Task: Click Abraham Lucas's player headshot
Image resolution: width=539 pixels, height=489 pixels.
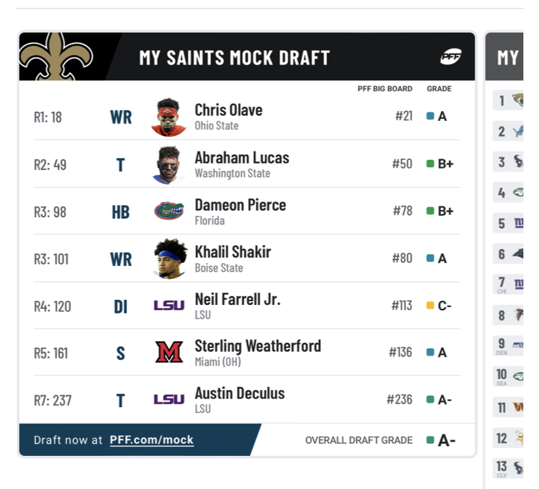Action: (x=168, y=165)
